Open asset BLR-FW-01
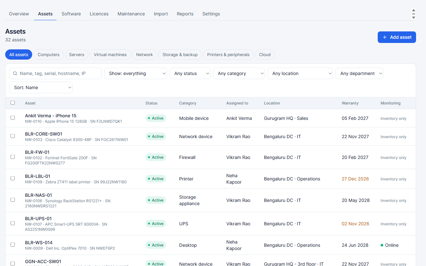 pyautogui.click(x=37, y=152)
